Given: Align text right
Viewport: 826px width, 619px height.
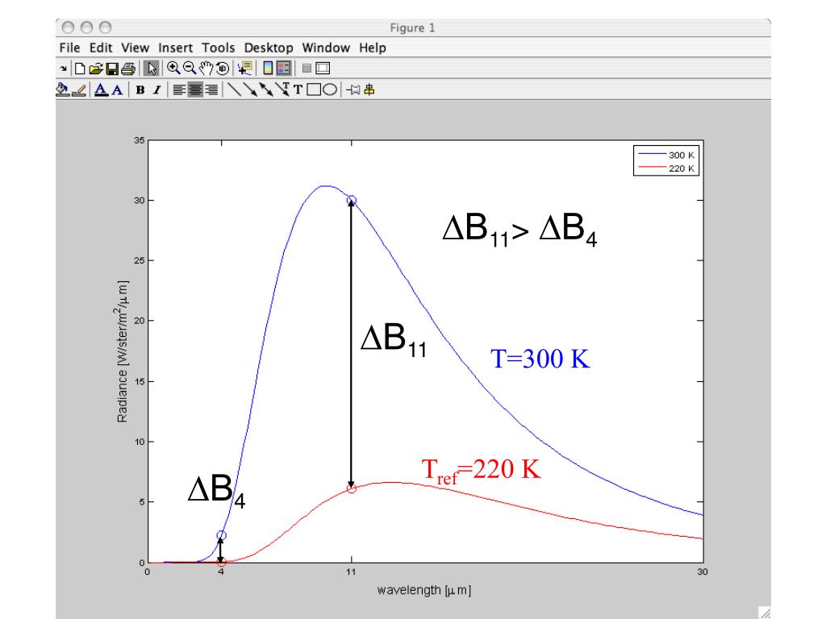Looking at the screenshot, I should [211, 90].
